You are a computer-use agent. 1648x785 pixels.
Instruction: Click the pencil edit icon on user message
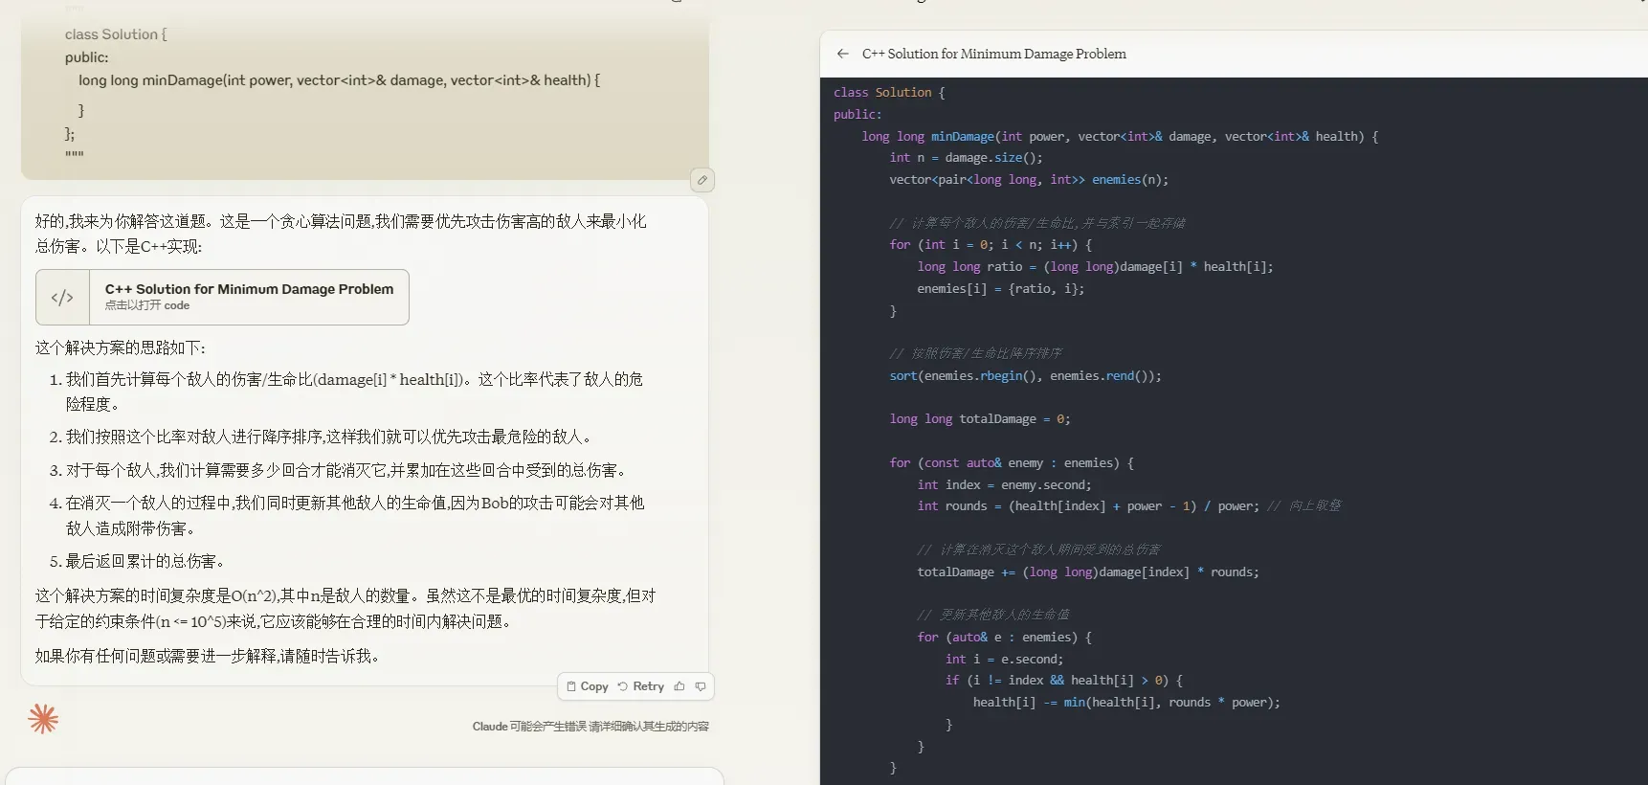tap(702, 180)
